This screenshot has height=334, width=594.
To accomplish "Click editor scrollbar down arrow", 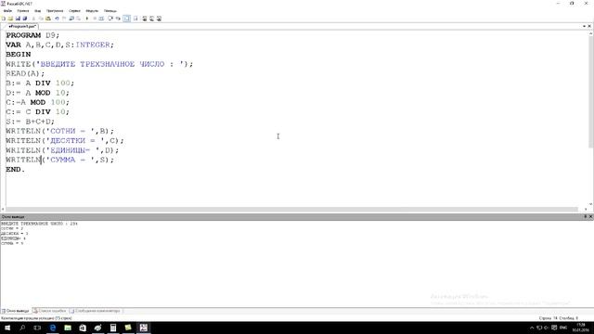I will pos(590,204).
